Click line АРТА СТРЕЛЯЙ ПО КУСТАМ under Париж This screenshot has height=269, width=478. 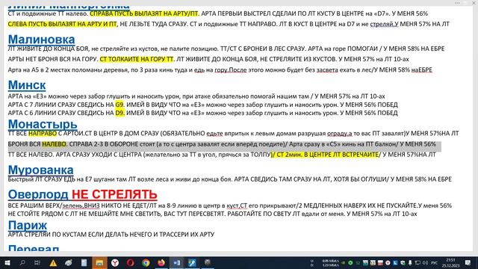[111, 234]
